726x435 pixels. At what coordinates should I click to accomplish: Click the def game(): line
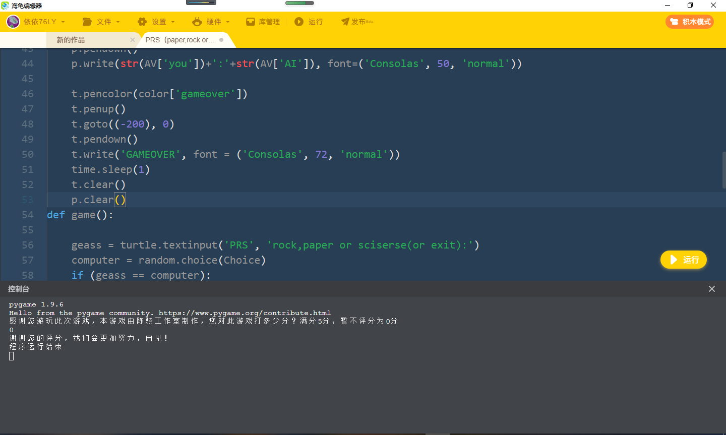pos(80,215)
